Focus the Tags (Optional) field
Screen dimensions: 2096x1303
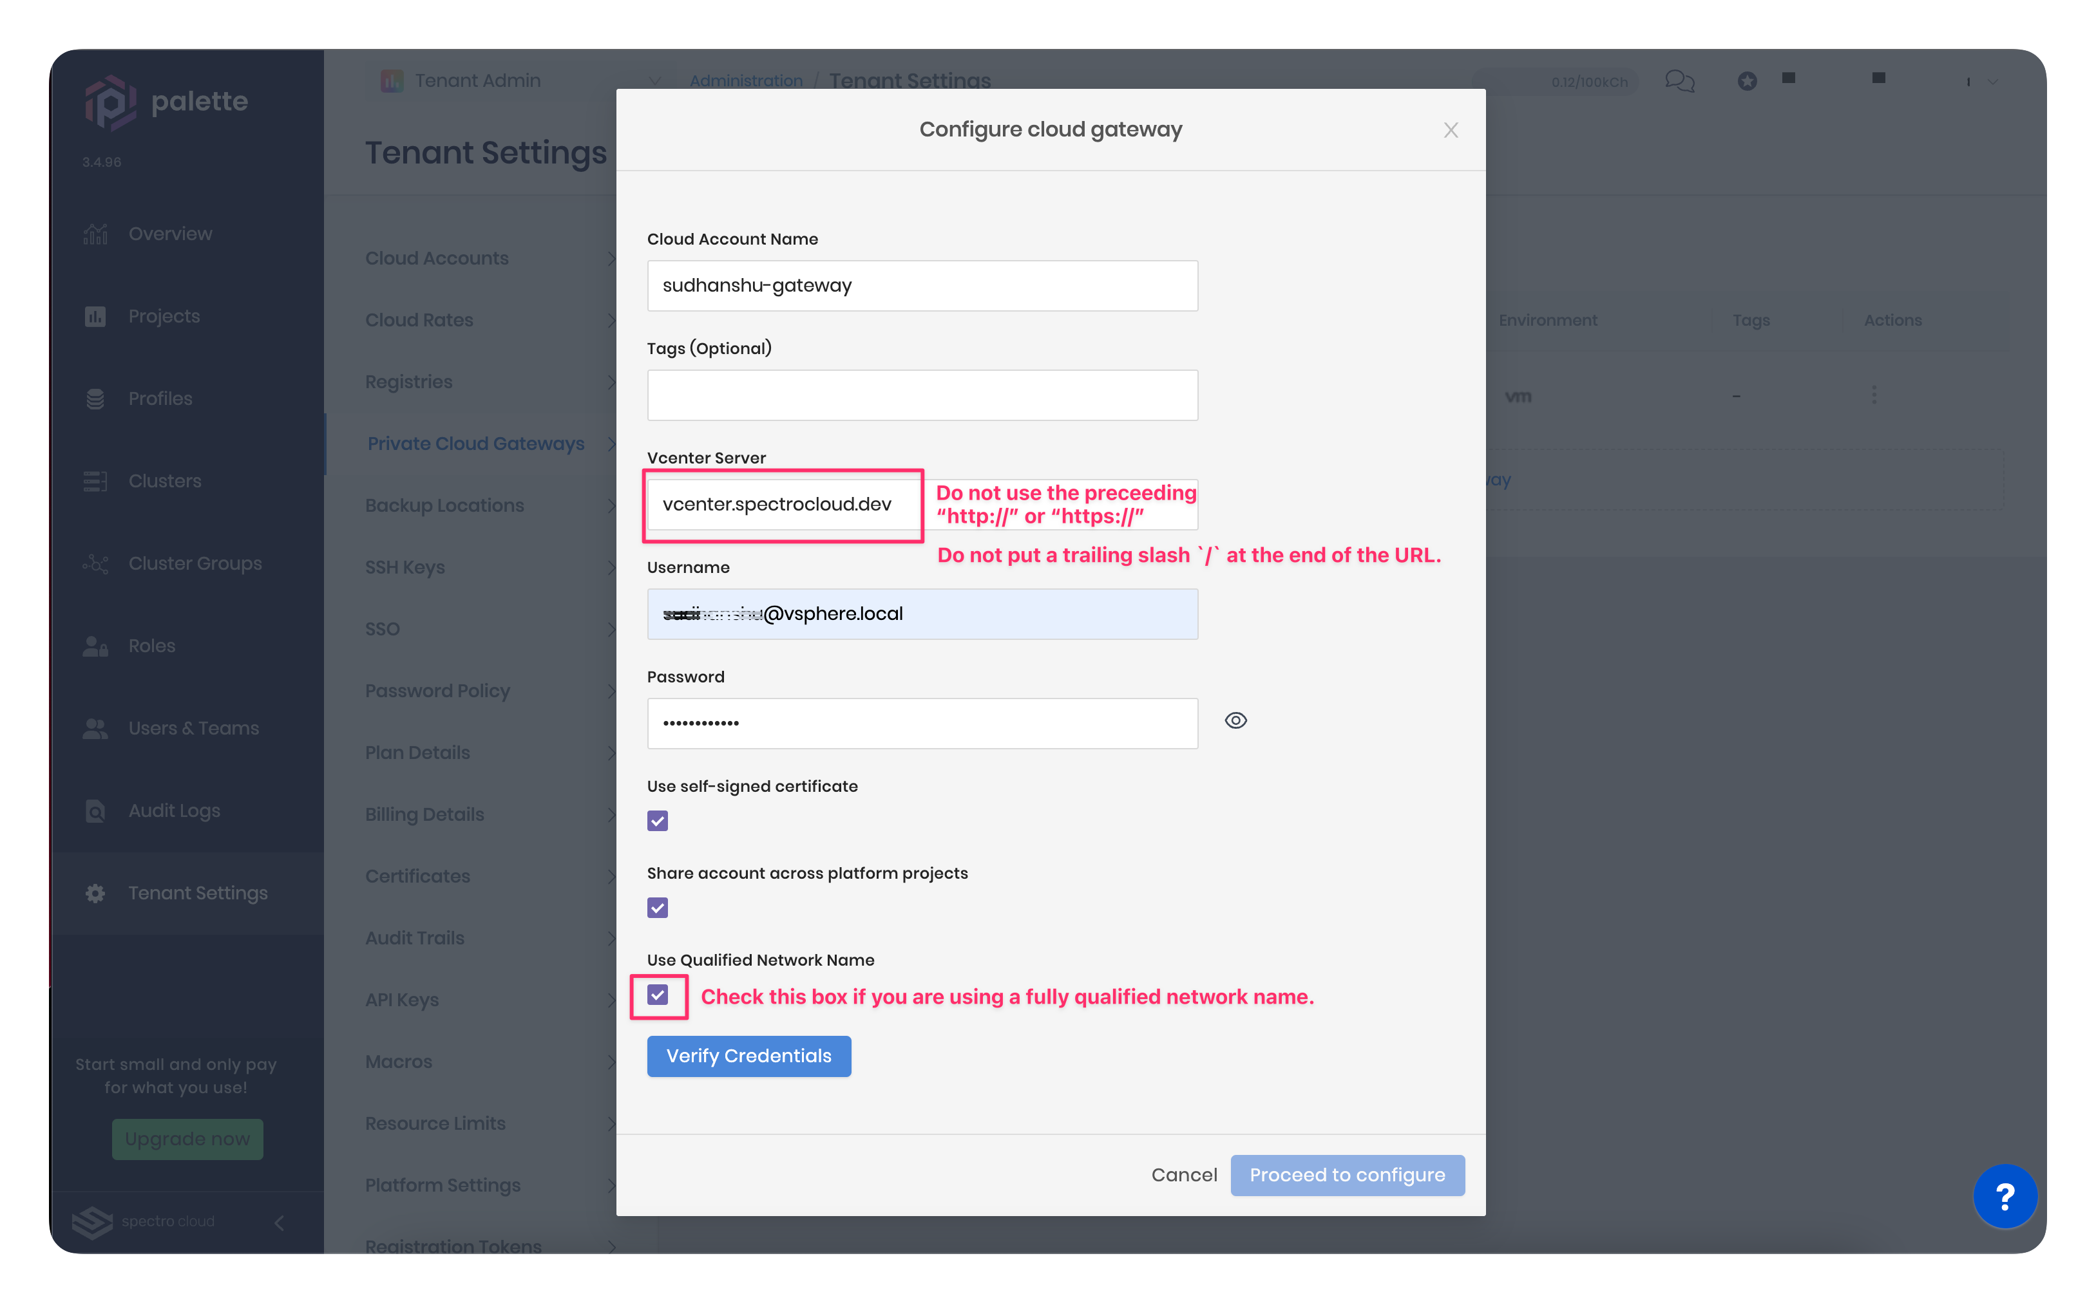click(x=922, y=395)
